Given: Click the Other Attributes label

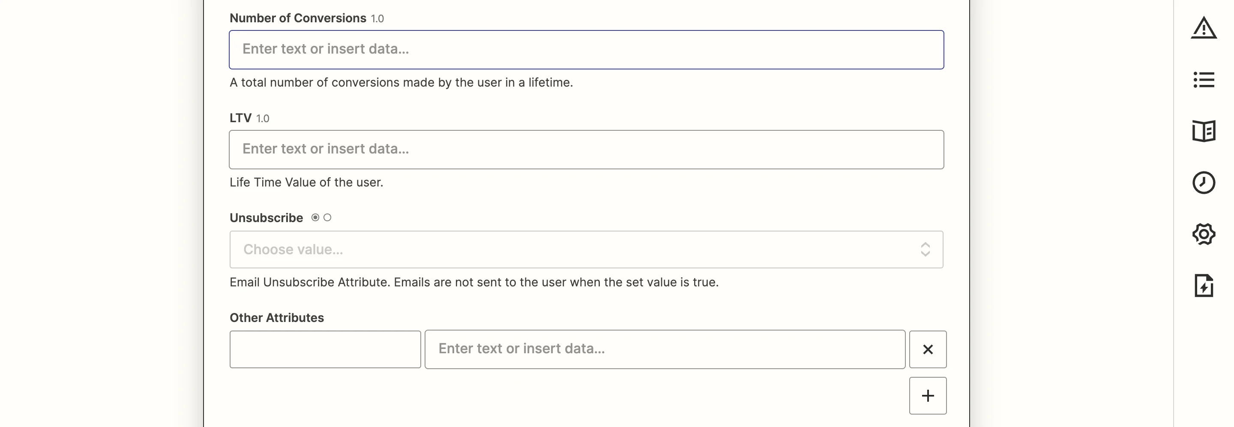Looking at the screenshot, I should tap(276, 318).
